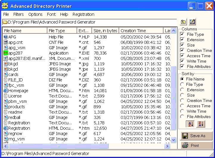Choose Sort by Extension radio button

[182, 90]
